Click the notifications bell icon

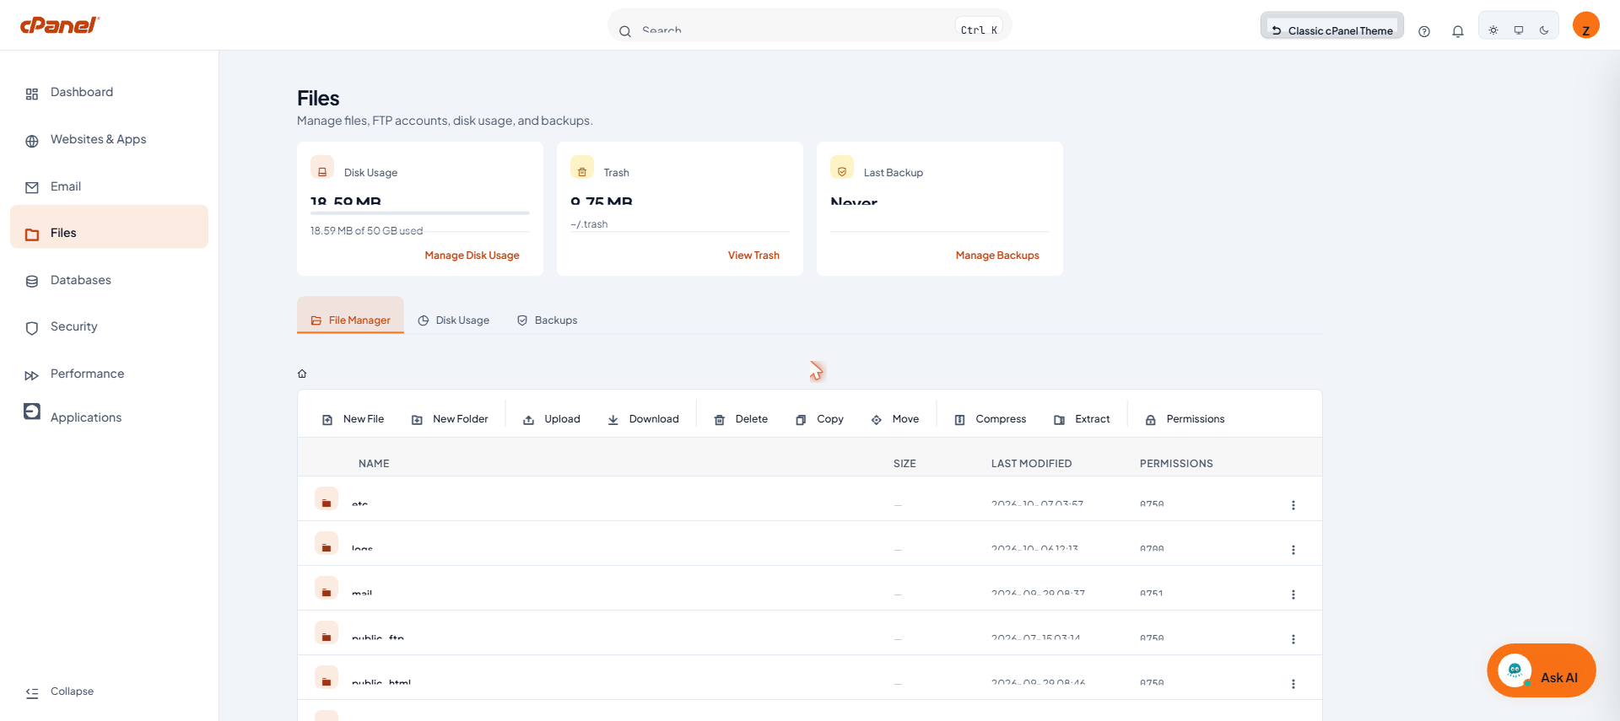click(x=1457, y=31)
